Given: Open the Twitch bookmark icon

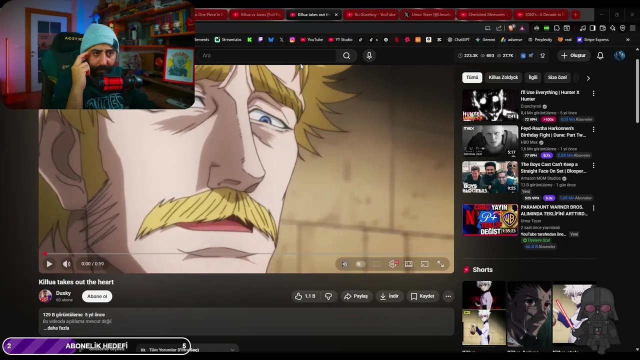Looking at the screenshot, I should (260, 39).
